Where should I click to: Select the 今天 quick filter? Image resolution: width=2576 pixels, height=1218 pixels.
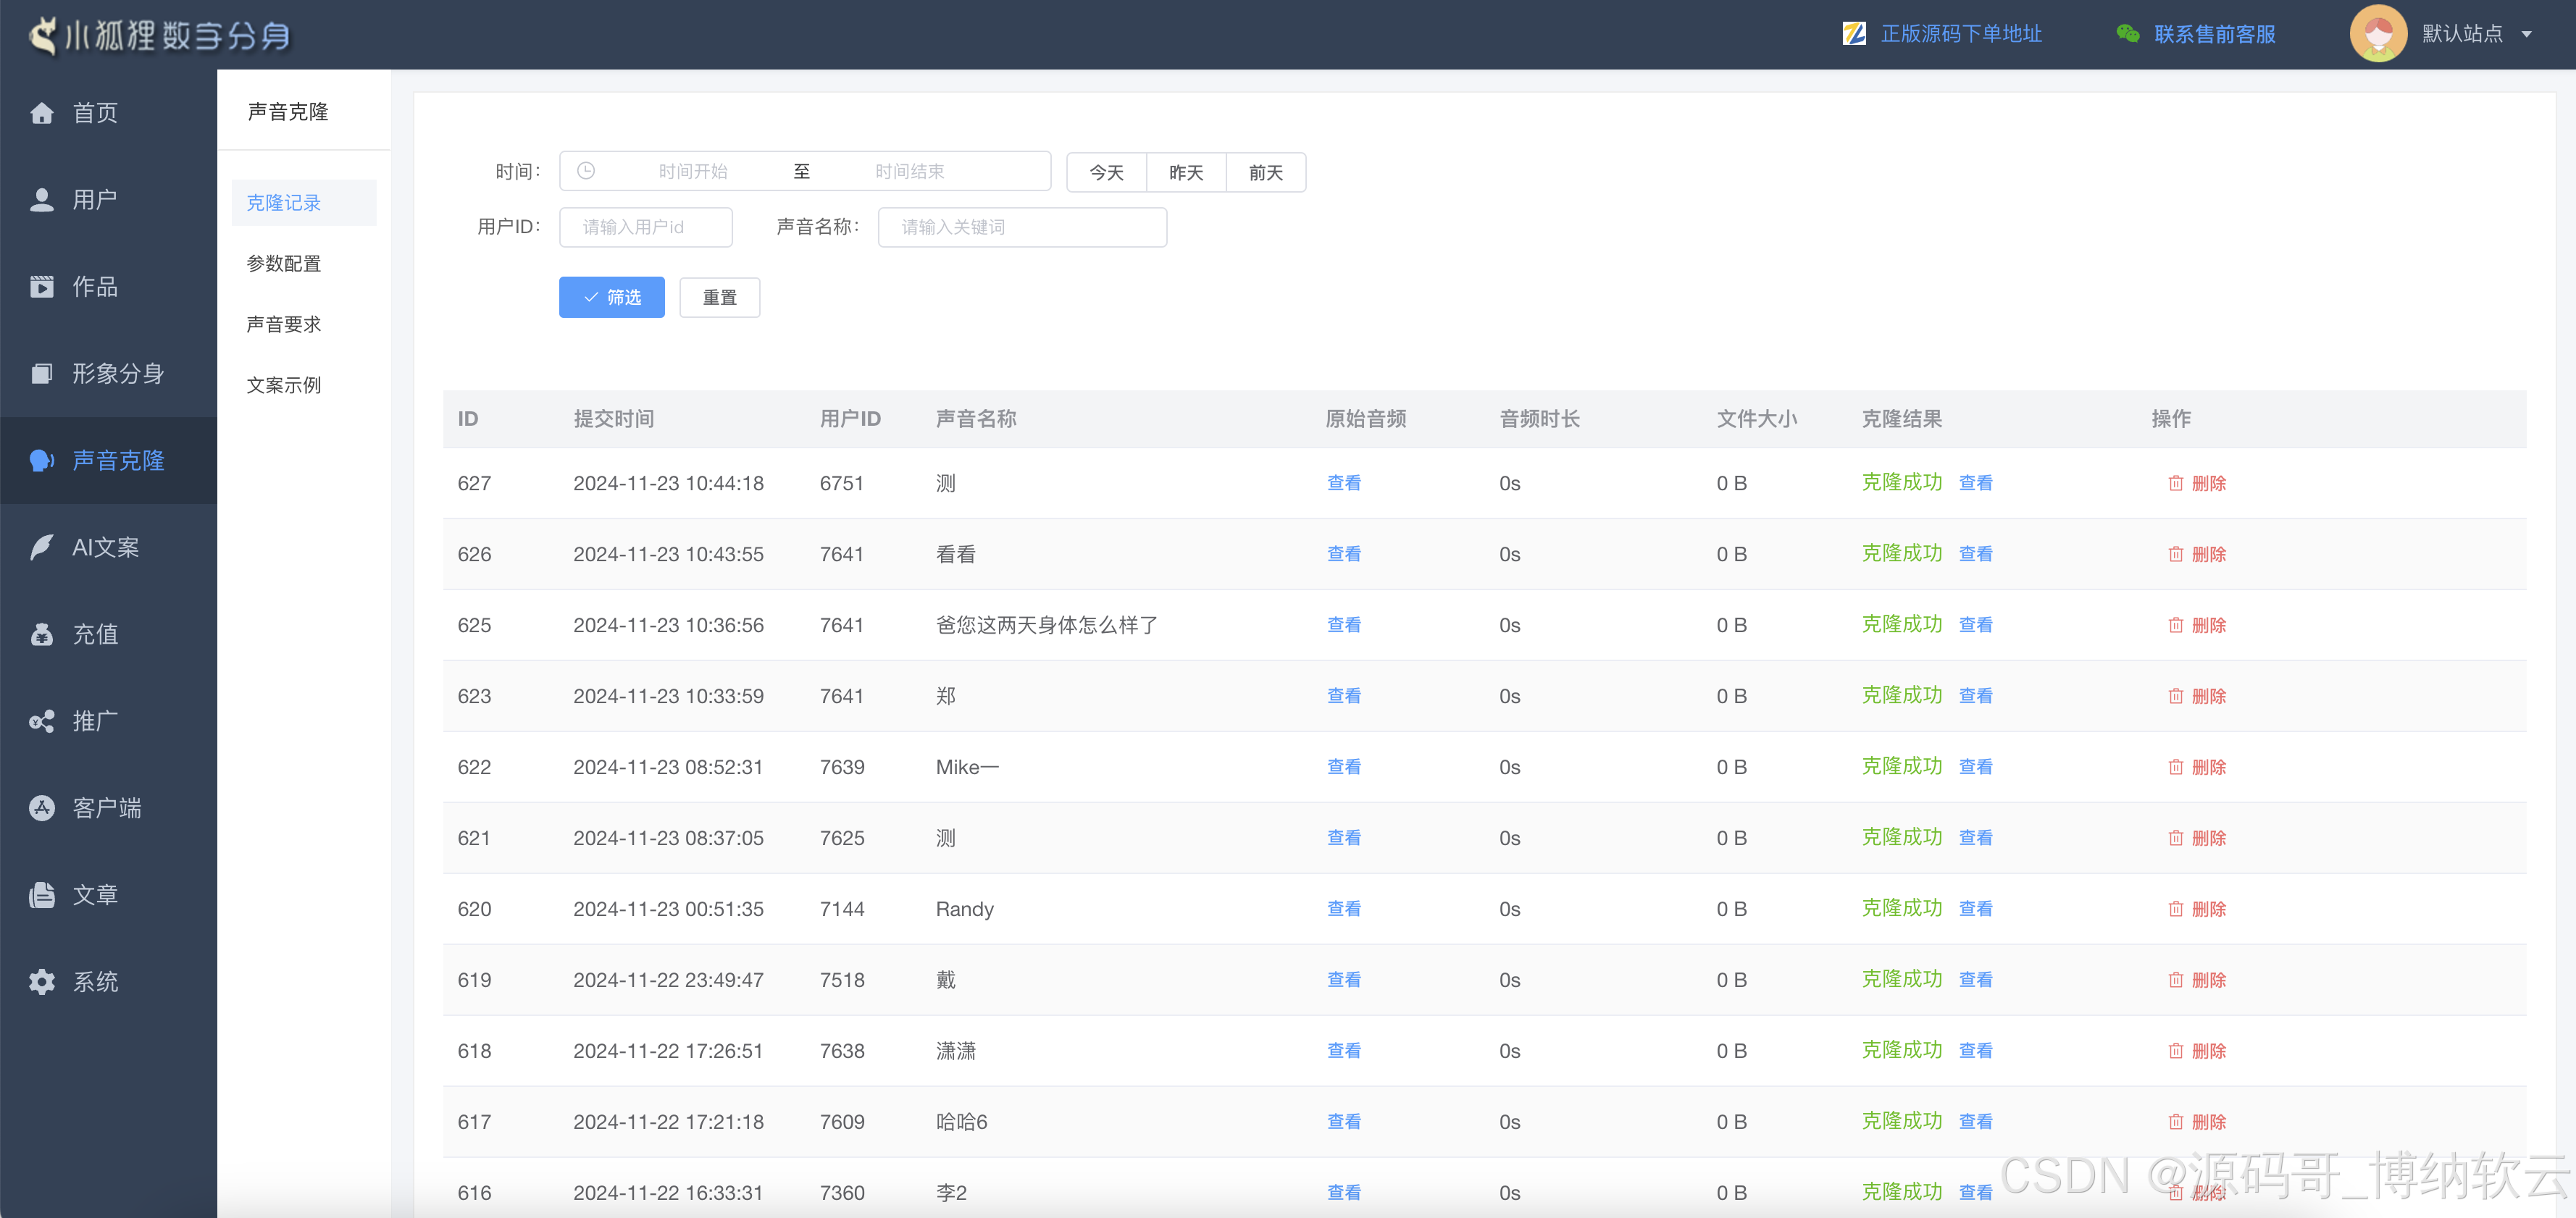click(1106, 172)
